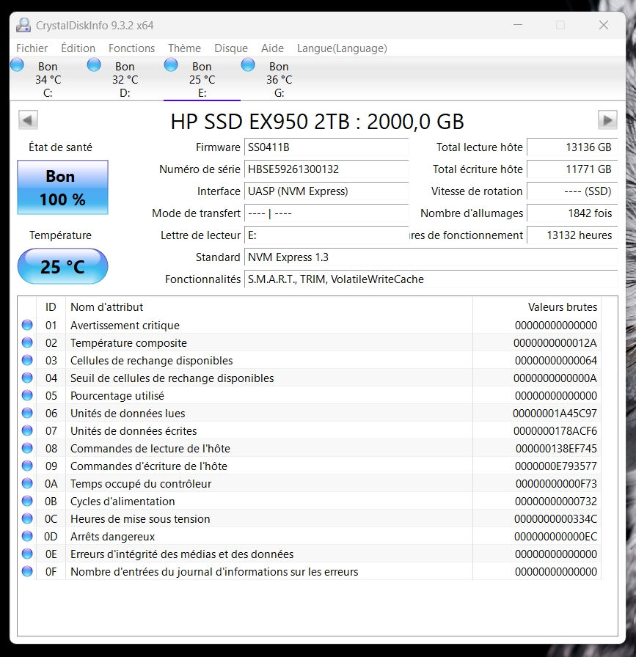Image resolution: width=636 pixels, height=657 pixels.
Task: Click status orb of Temps occupé du contrôleur
Action: click(27, 483)
